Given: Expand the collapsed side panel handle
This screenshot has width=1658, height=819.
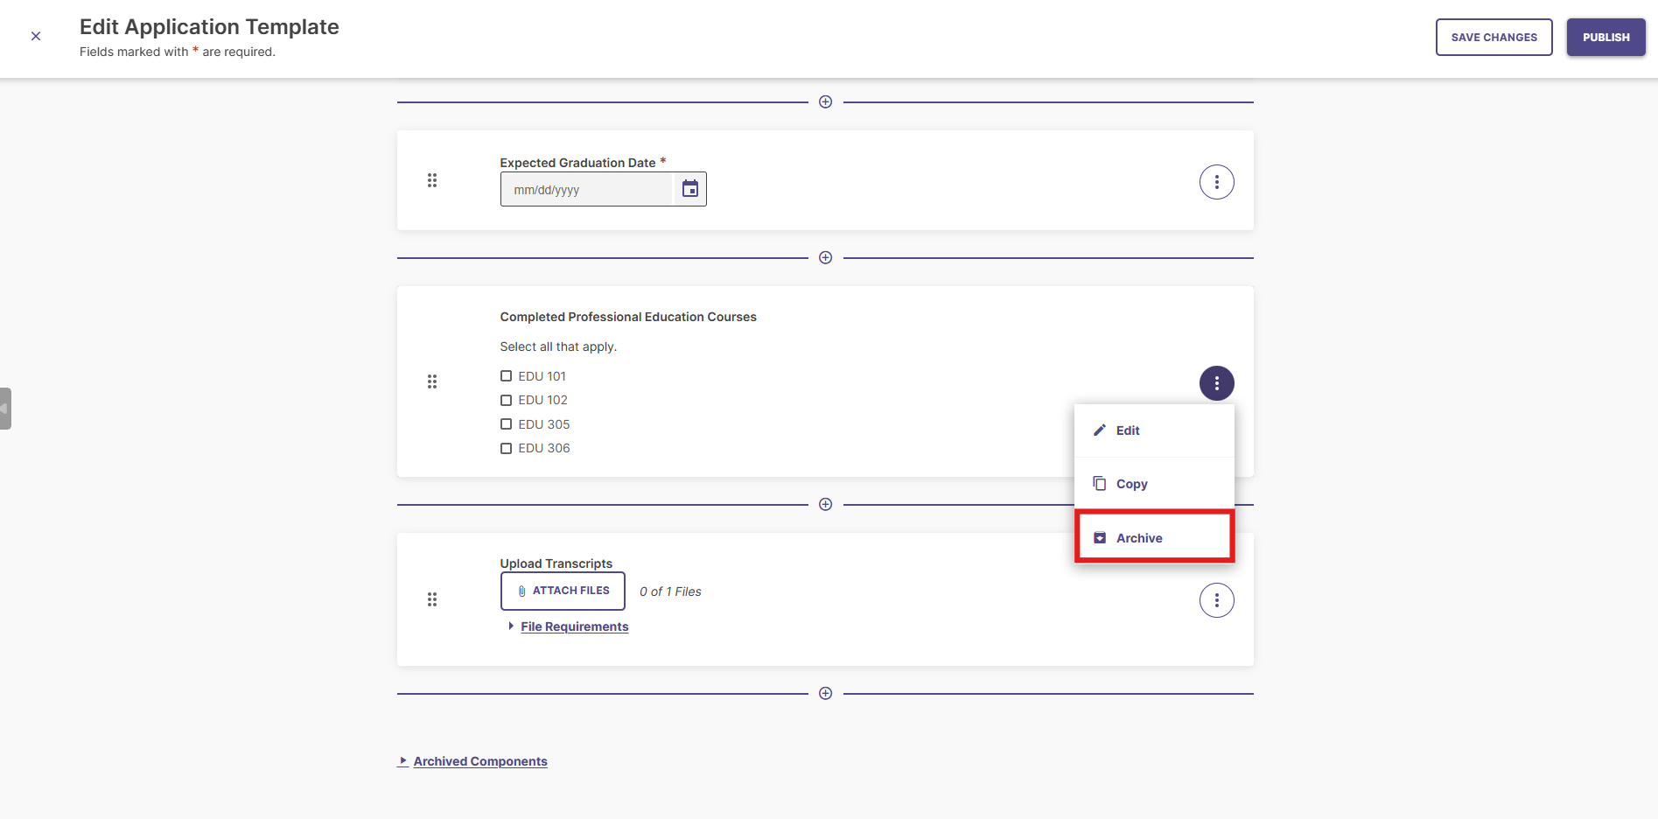Looking at the screenshot, I should (x=5, y=409).
